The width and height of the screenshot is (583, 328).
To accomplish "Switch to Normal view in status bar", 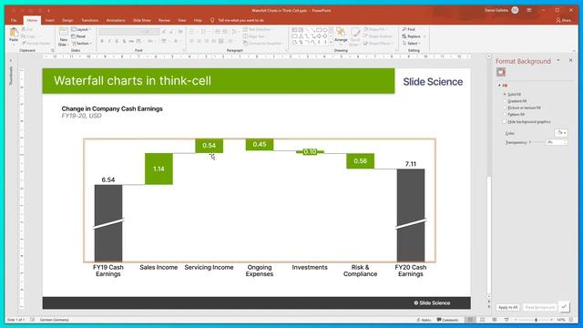I will pos(470,320).
